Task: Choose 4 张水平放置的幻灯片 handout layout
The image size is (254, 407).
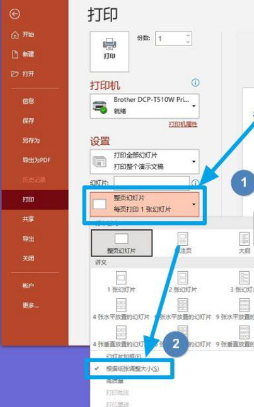Action: point(121,309)
